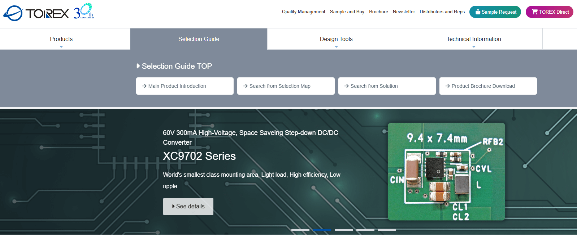Click the arrow icon beside Search from Selection Map
577x235 pixels.
coord(245,86)
